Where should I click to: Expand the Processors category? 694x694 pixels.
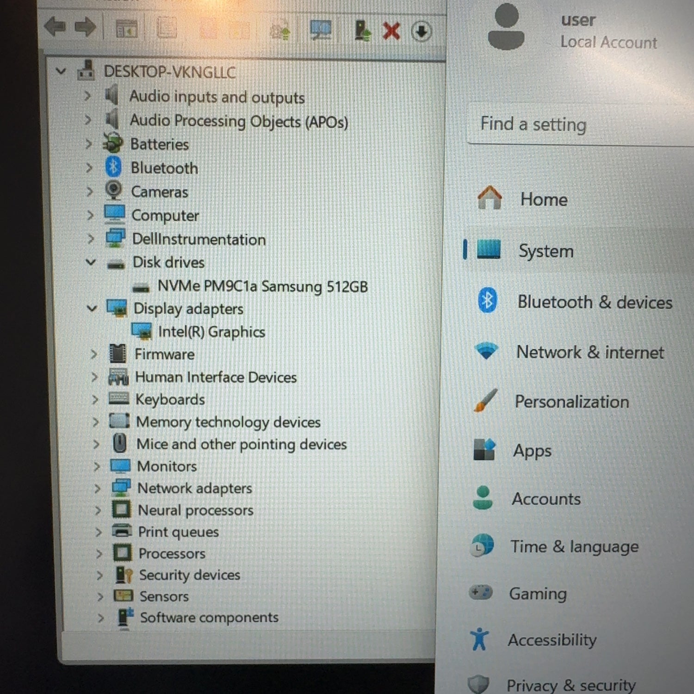[x=99, y=553]
